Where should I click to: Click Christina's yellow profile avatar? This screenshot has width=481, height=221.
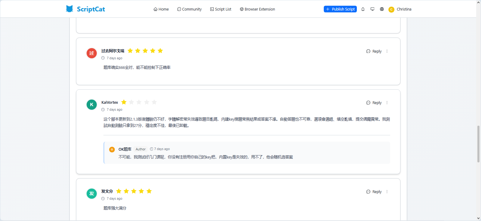tap(391, 9)
